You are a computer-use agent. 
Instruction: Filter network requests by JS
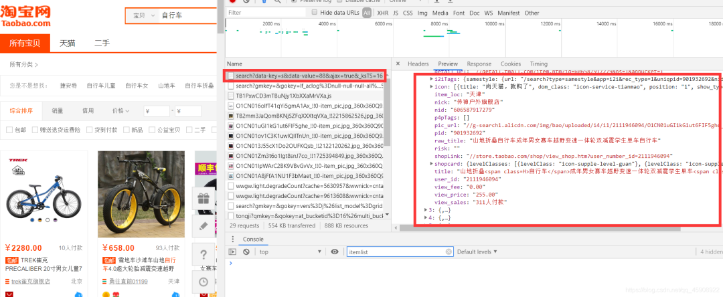(396, 13)
